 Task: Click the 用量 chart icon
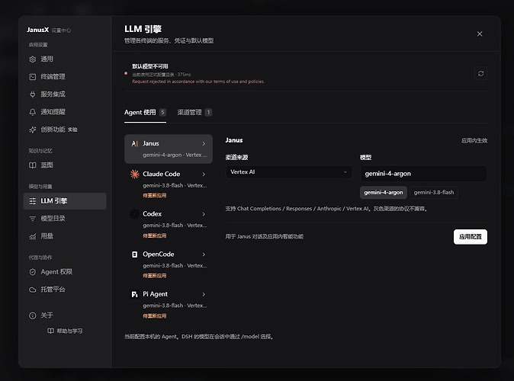(x=33, y=236)
